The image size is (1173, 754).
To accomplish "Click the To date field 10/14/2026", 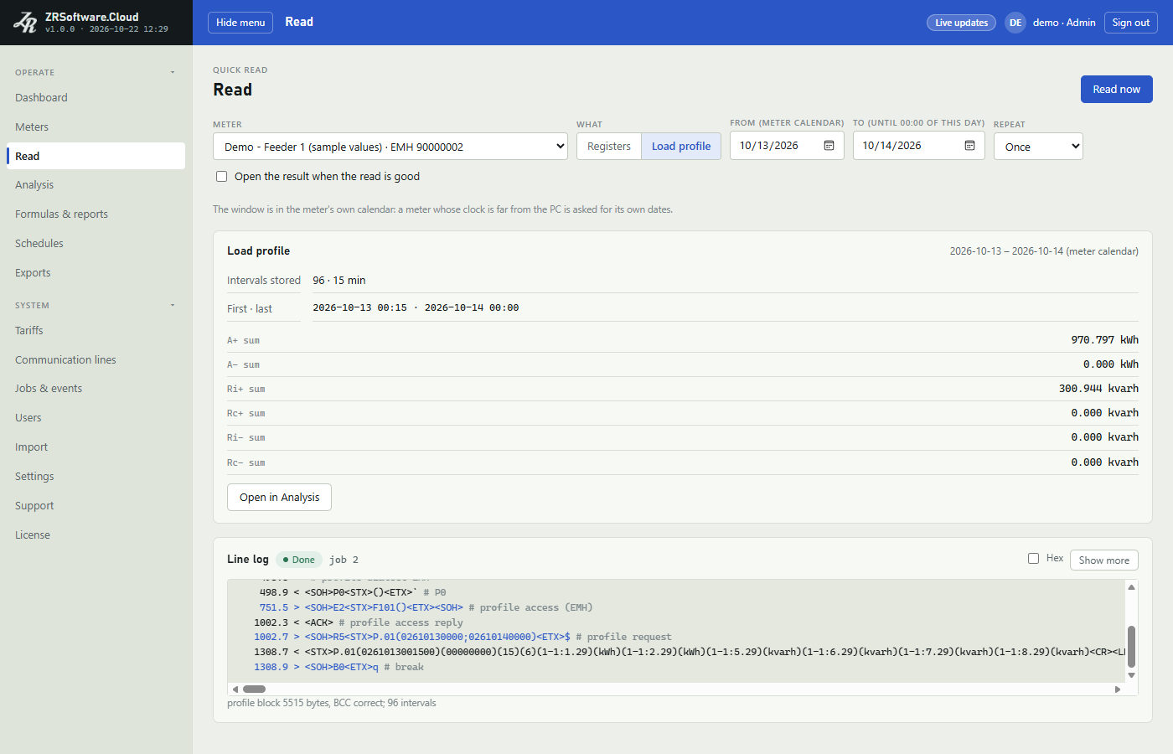I will (918, 146).
